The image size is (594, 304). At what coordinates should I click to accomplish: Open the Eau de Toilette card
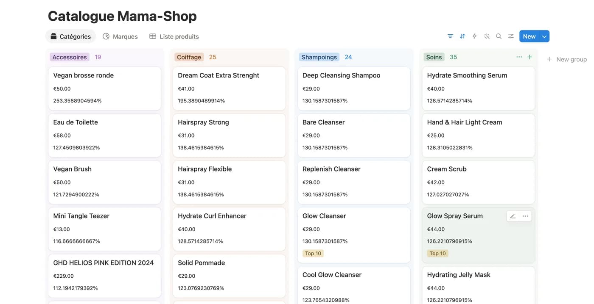click(x=104, y=135)
